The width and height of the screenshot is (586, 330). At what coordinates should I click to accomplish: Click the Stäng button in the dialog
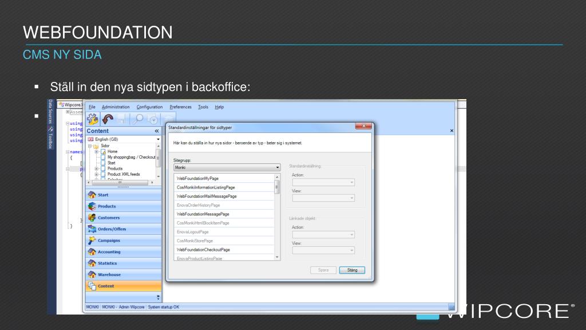(352, 270)
